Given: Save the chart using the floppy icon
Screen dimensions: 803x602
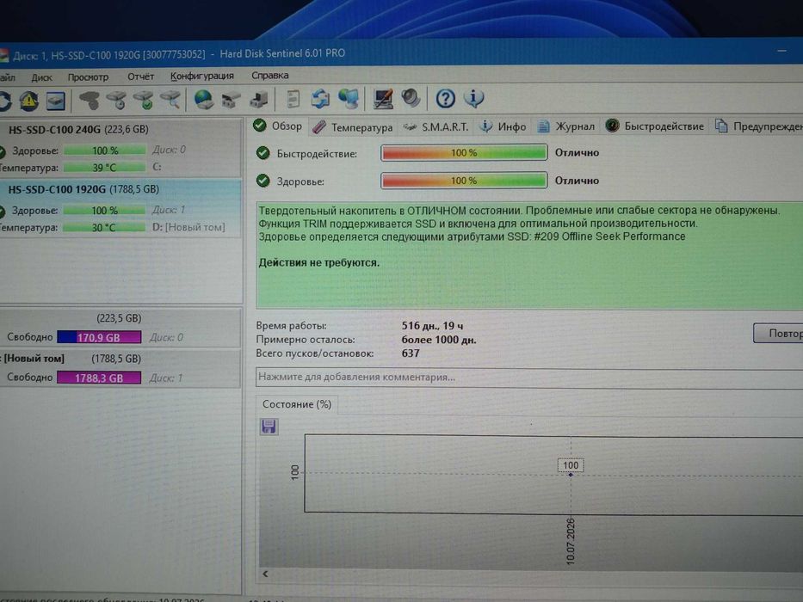Looking at the screenshot, I should 269,427.
